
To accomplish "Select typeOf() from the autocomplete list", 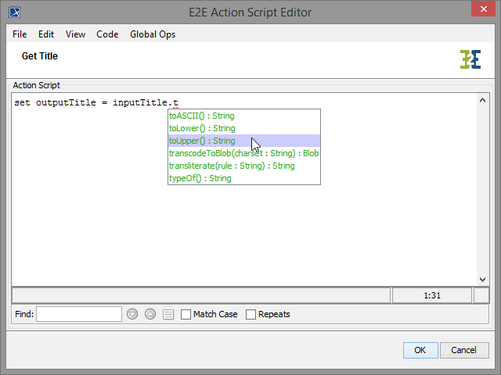I will [200, 178].
